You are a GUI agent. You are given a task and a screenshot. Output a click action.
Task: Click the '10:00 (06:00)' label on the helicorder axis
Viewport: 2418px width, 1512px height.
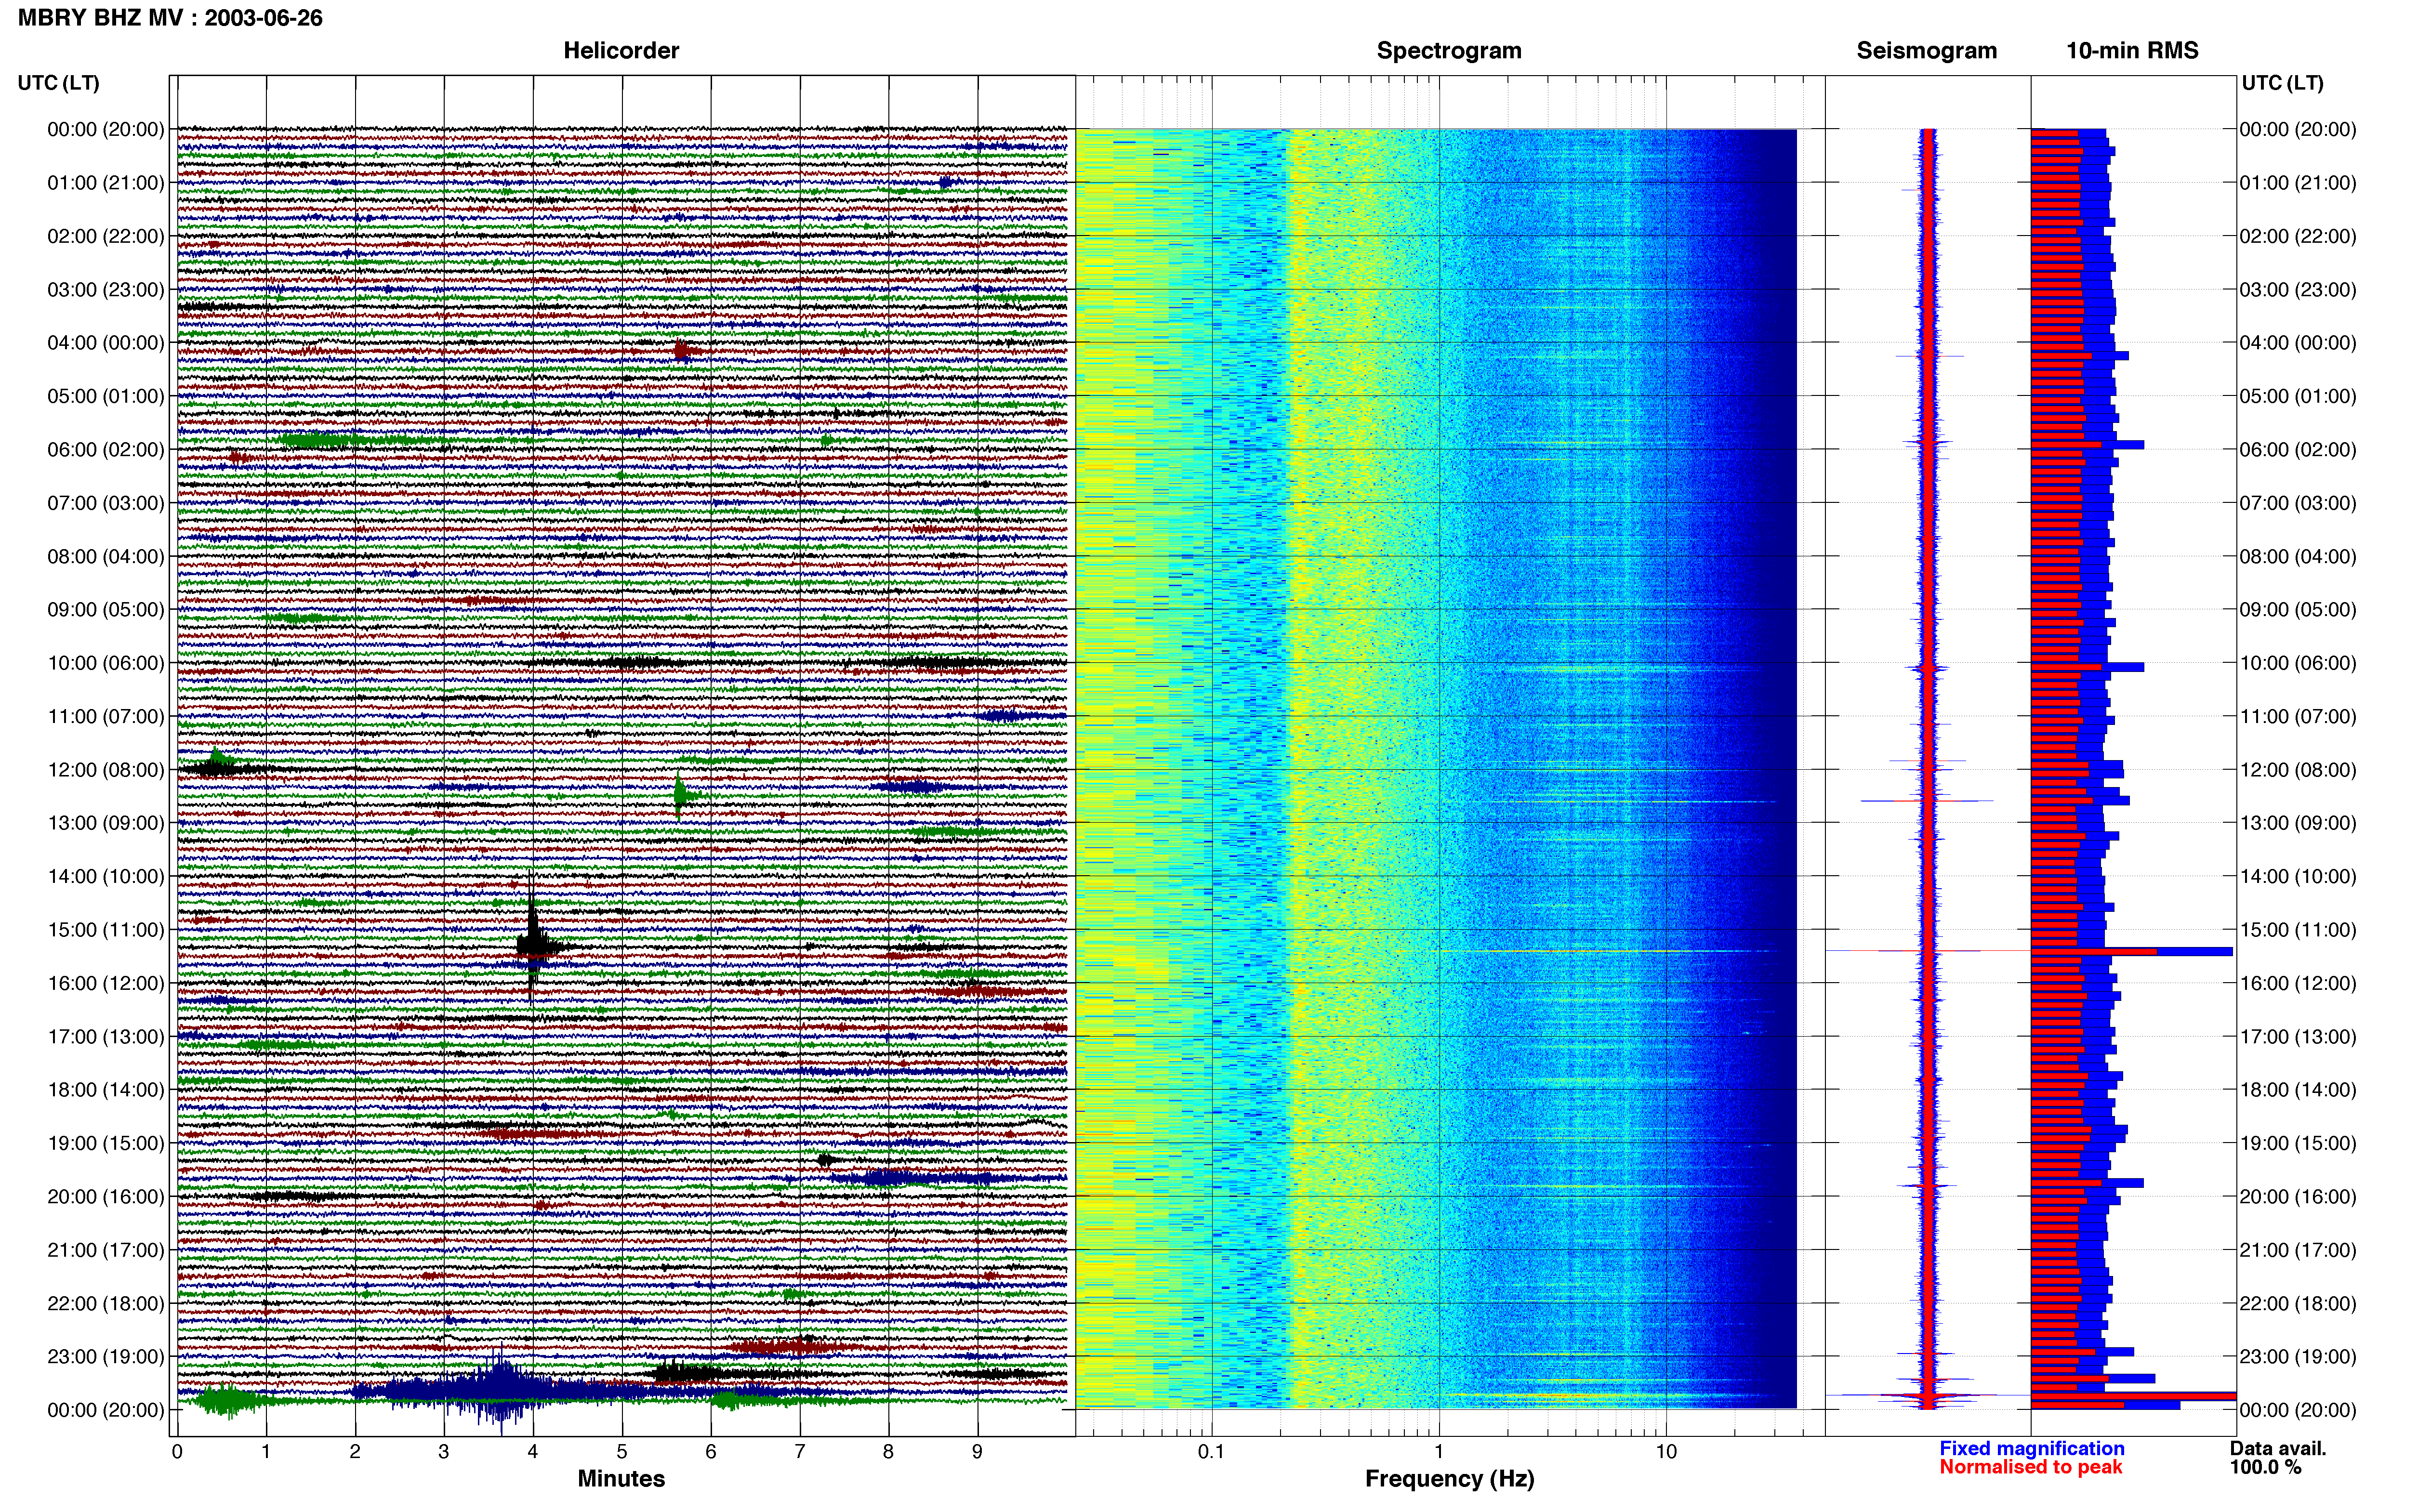(x=105, y=663)
